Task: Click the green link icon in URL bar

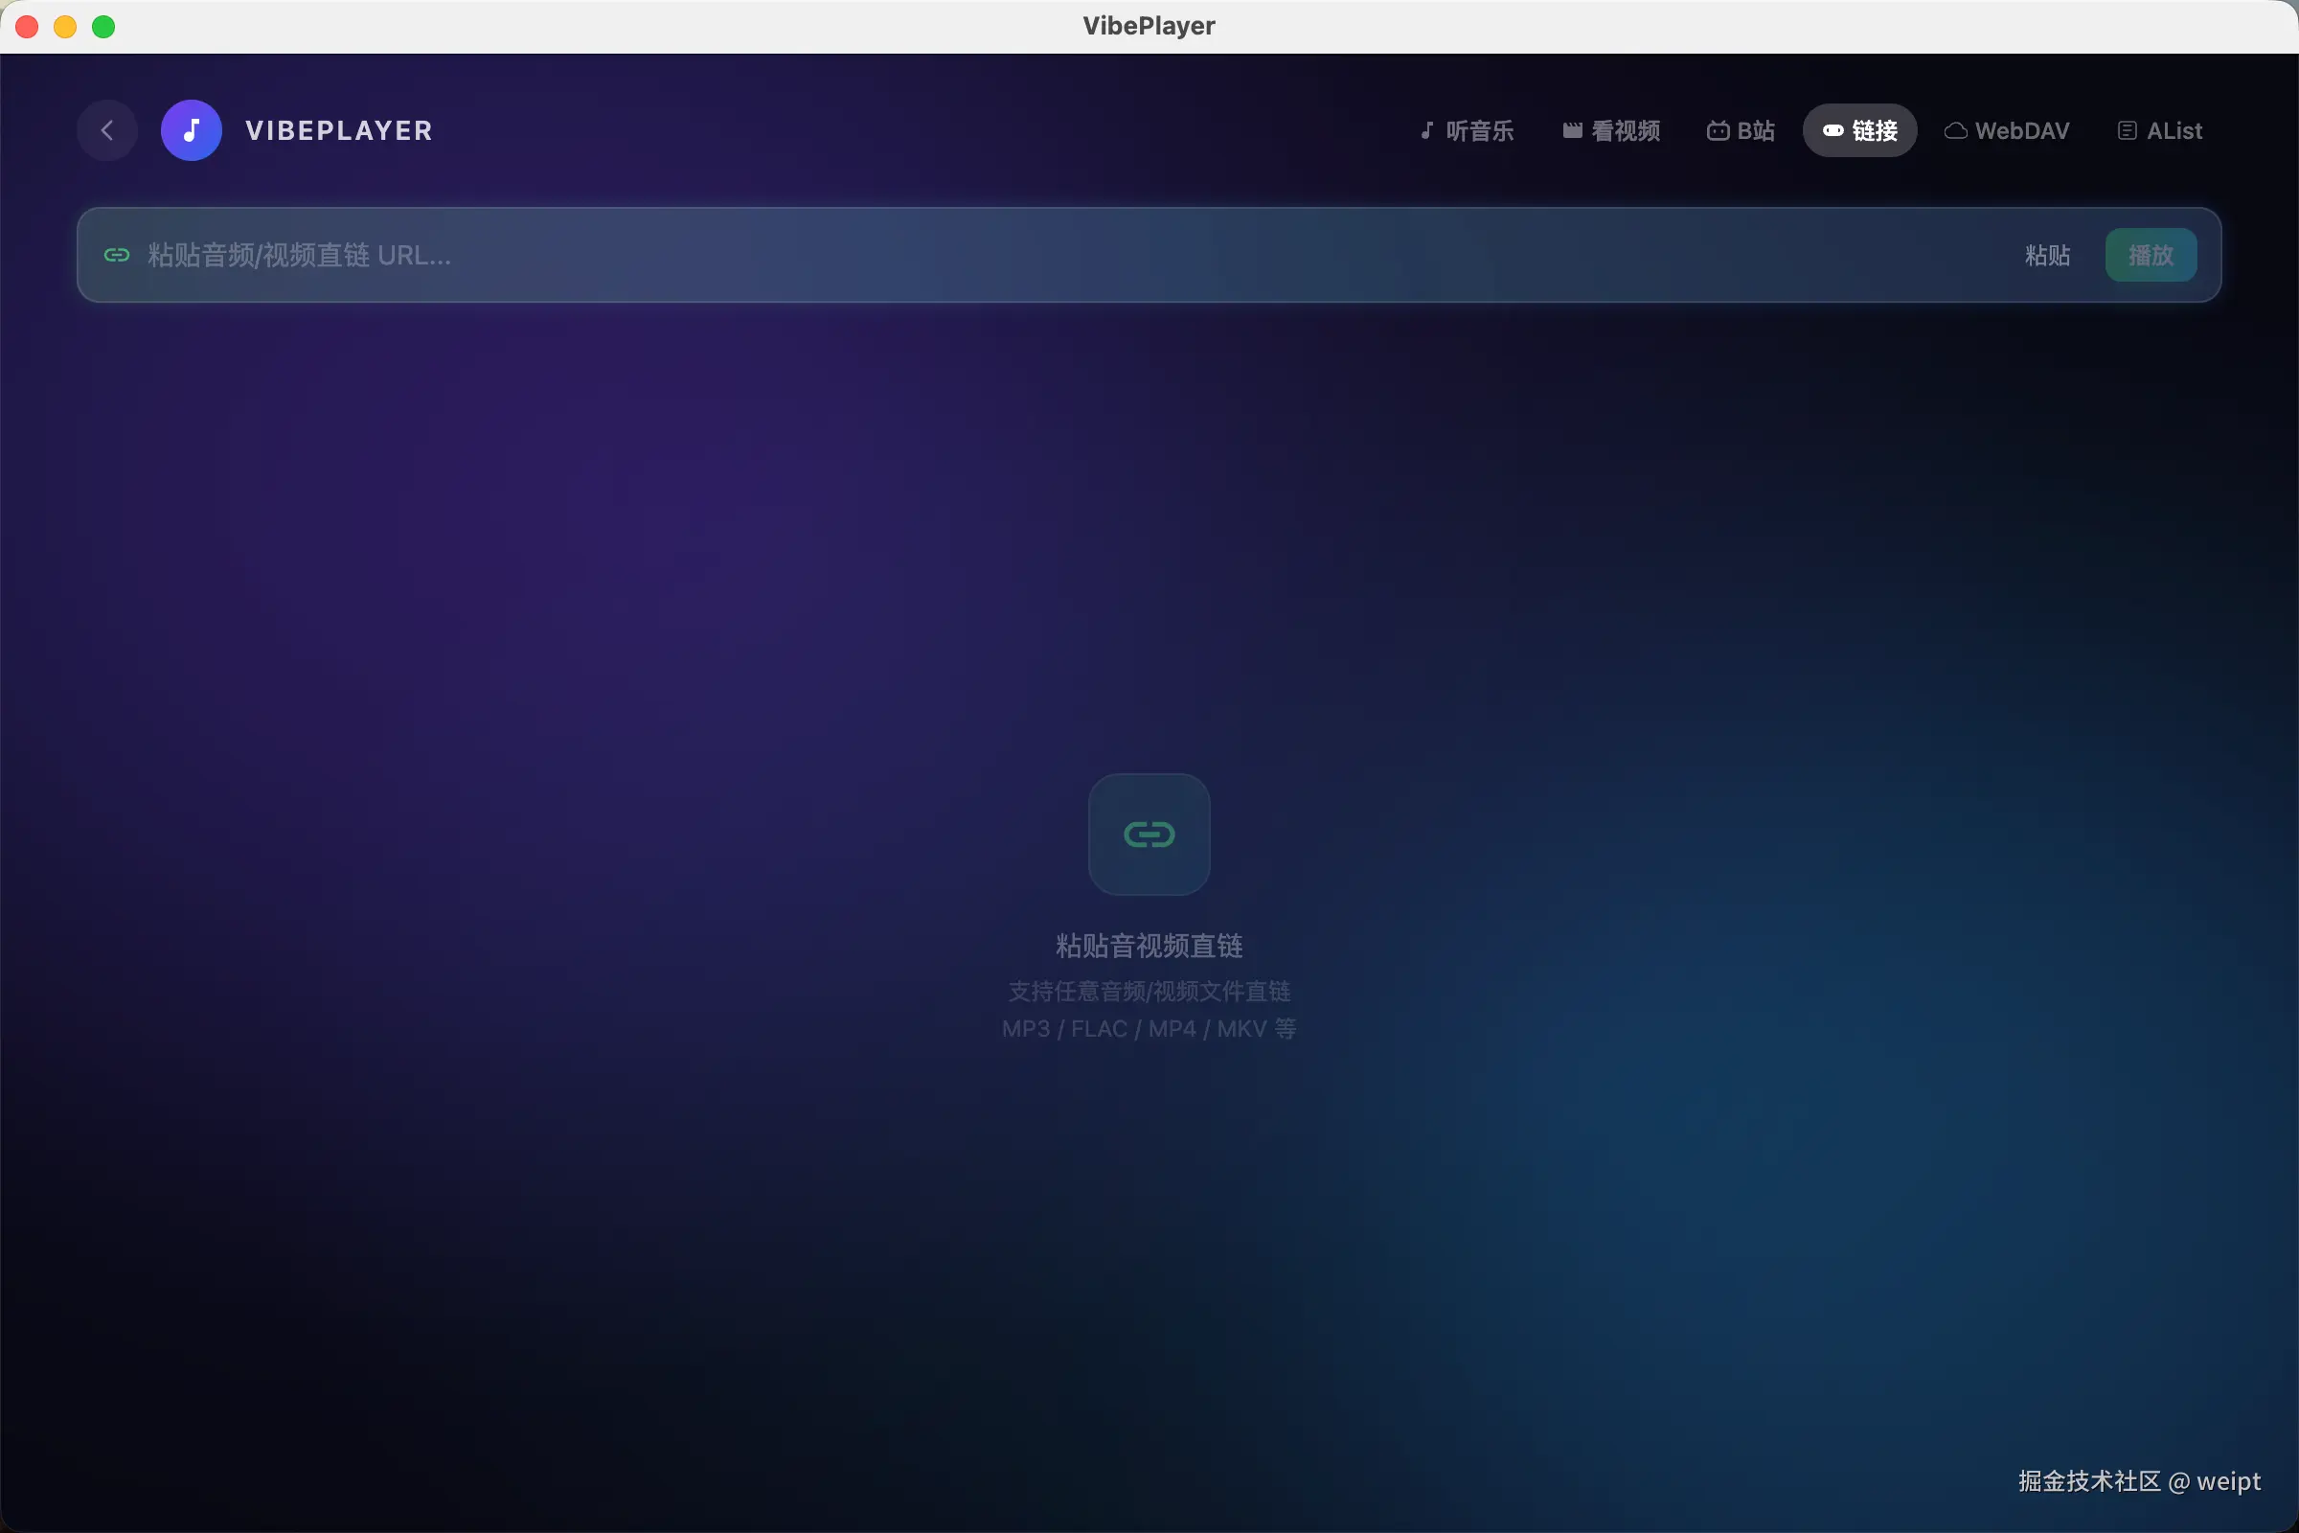Action: pyautogui.click(x=116, y=255)
